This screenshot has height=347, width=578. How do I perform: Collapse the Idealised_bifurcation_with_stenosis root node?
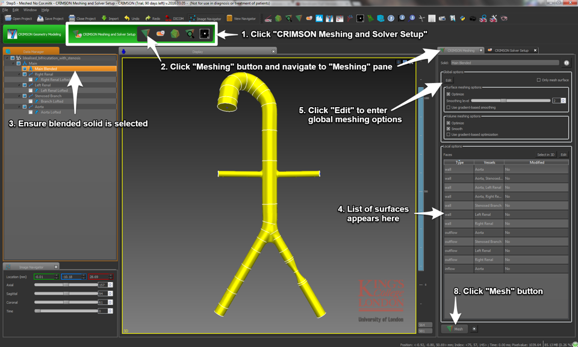(7, 58)
